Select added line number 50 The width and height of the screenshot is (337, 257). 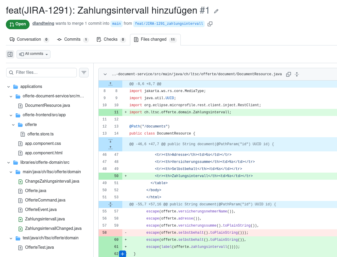point(116,176)
